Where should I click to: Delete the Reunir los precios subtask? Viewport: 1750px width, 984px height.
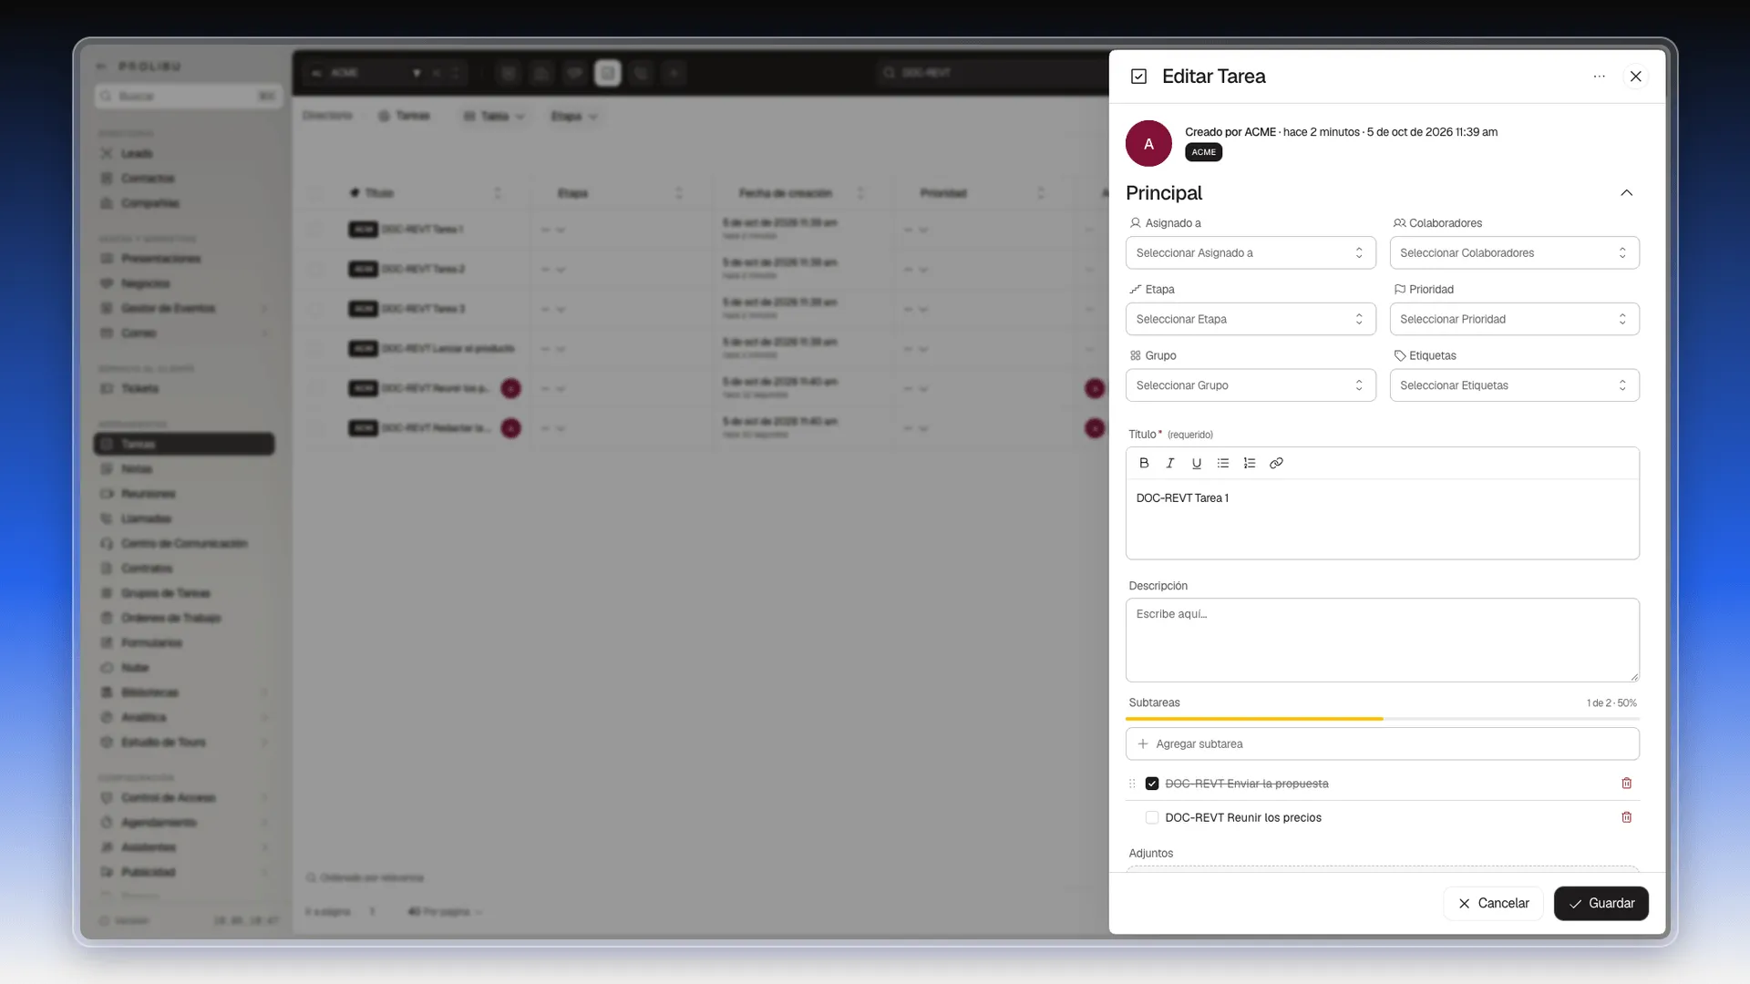click(x=1626, y=817)
